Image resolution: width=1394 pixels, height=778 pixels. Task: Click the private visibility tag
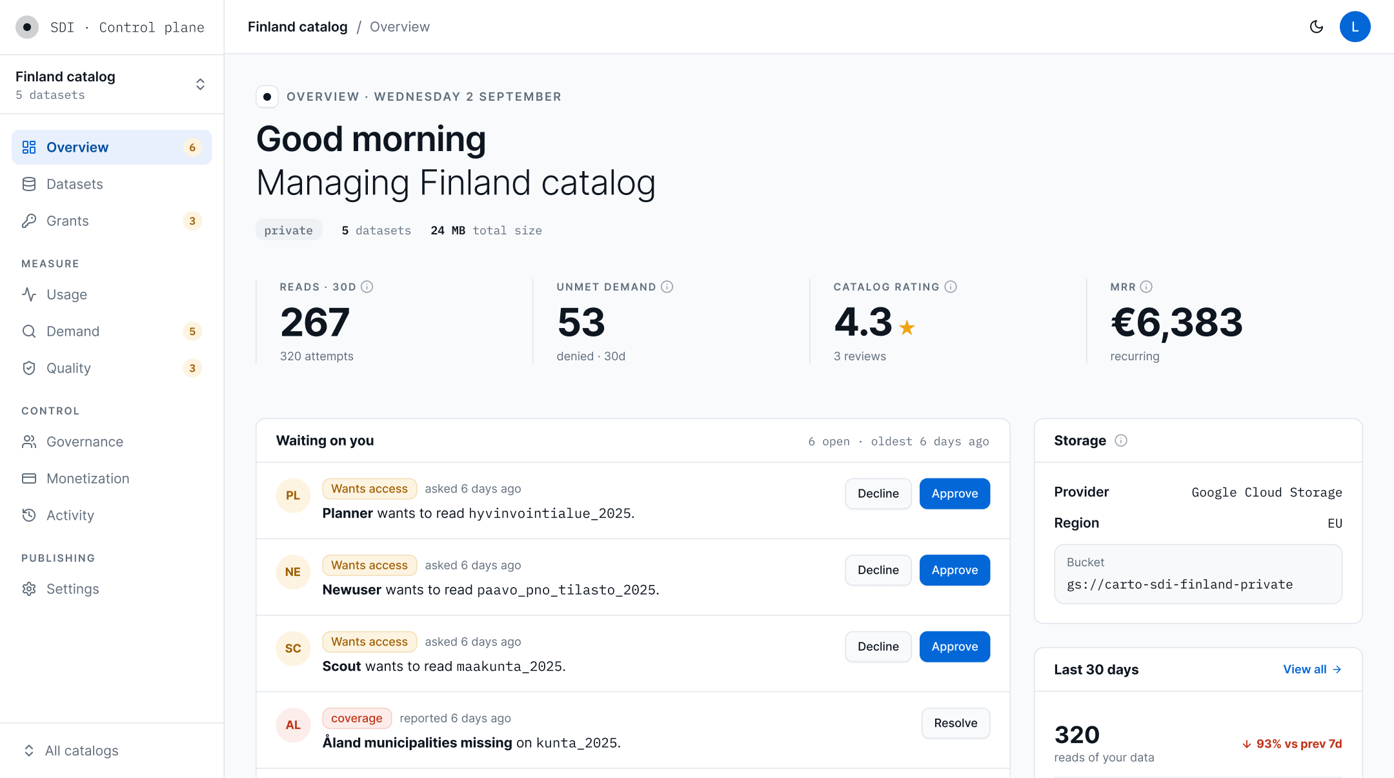click(x=288, y=230)
